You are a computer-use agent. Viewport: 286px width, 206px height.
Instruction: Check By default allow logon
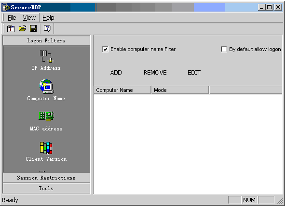[224, 49]
